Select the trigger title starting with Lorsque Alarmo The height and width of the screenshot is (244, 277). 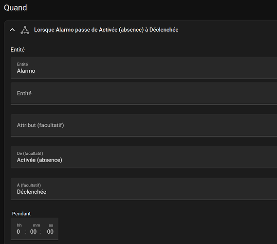coord(106,30)
